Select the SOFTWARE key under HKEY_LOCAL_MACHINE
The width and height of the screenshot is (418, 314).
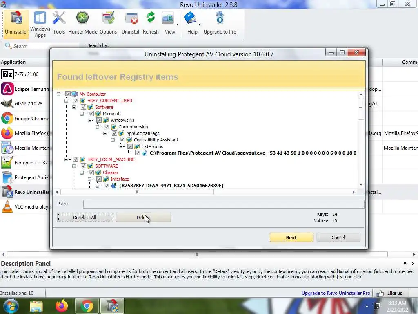pyautogui.click(x=107, y=166)
